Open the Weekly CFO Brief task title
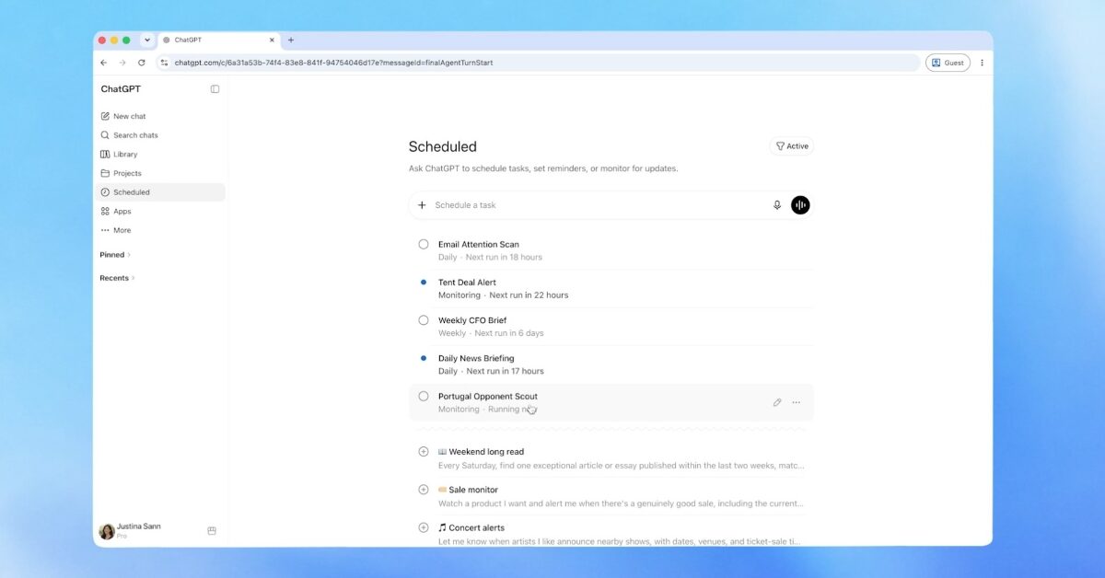The width and height of the screenshot is (1105, 578). click(472, 320)
